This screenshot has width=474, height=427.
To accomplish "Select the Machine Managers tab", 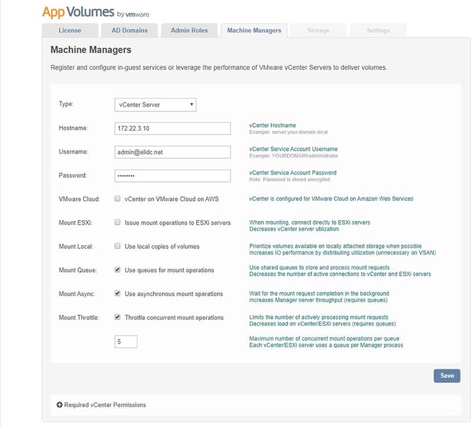I will pyautogui.click(x=254, y=30).
